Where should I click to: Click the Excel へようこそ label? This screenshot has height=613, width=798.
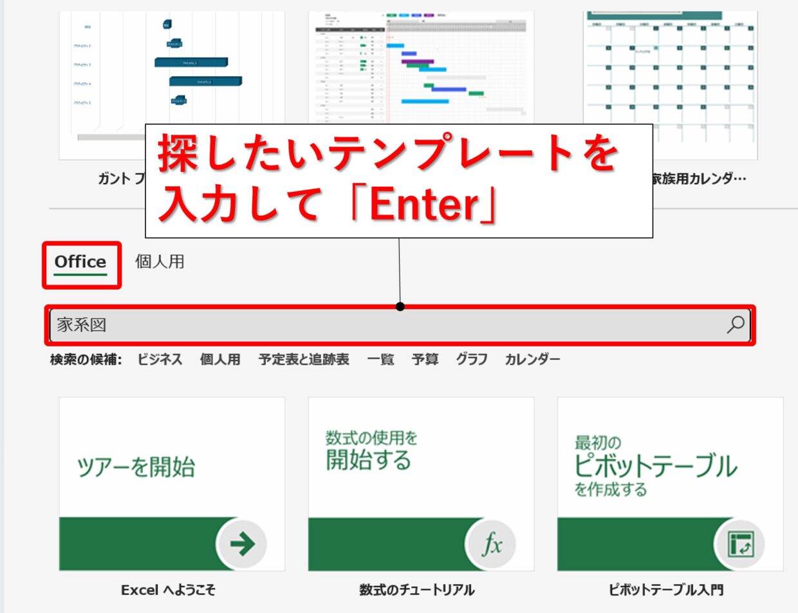click(169, 590)
